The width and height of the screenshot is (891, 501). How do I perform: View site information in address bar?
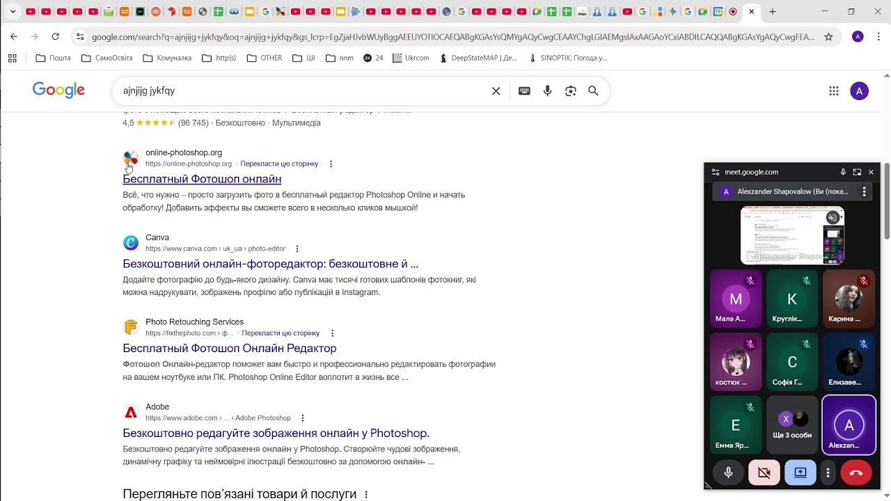click(x=80, y=37)
